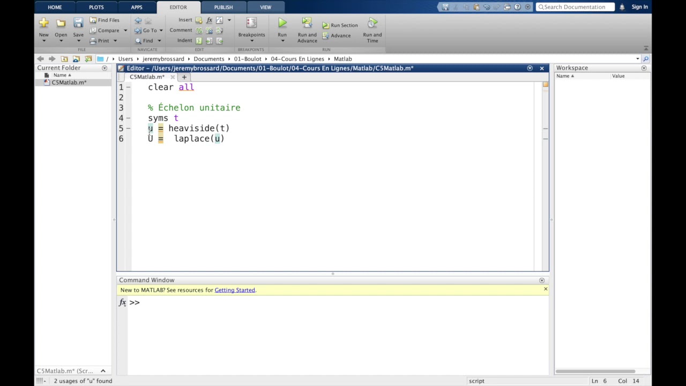Click the Find button in toolstrip

tap(144, 41)
